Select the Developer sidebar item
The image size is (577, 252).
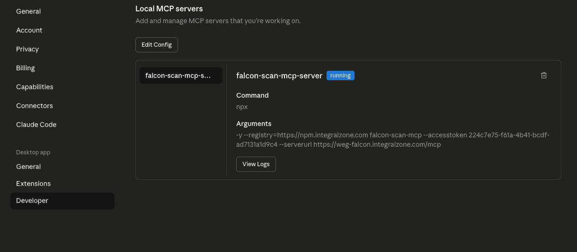tap(32, 201)
